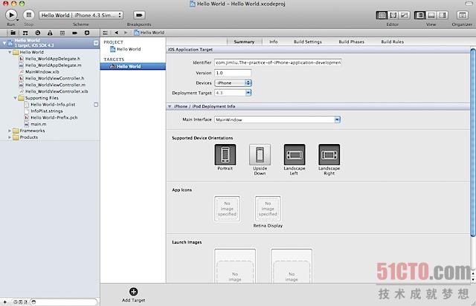Collapse the Hello World project root

tap(4, 43)
